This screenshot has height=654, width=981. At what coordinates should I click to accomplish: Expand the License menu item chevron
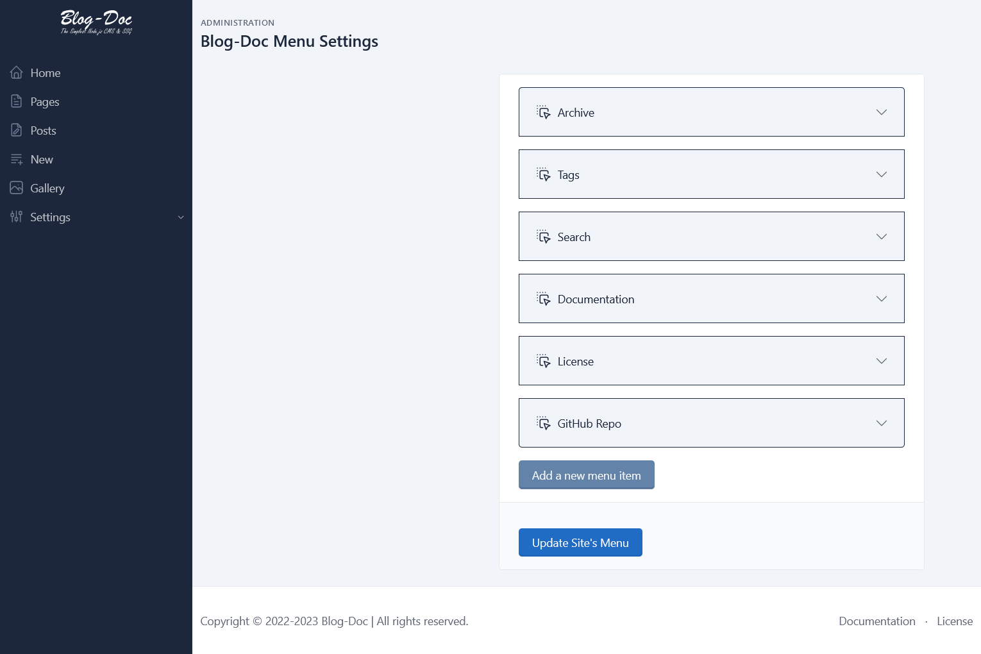point(882,361)
